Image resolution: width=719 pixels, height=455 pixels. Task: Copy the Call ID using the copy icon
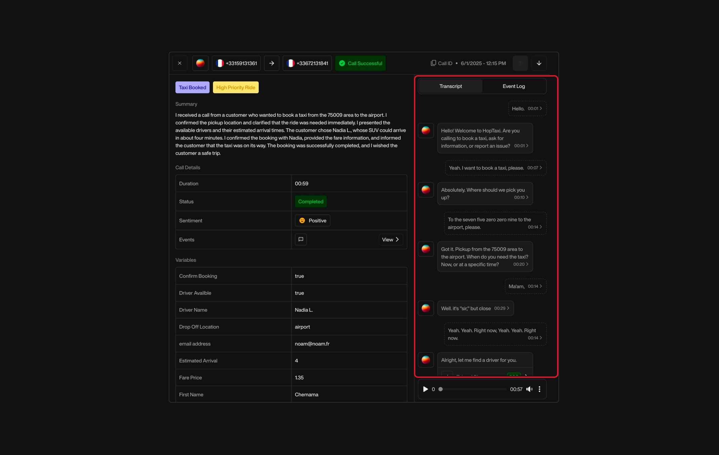(x=433, y=63)
